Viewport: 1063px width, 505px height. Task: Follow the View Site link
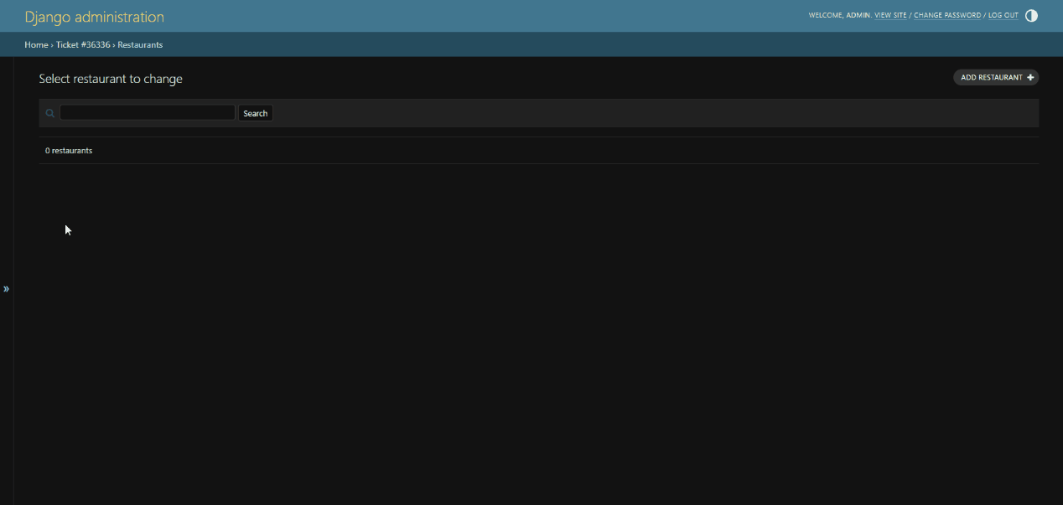890,16
